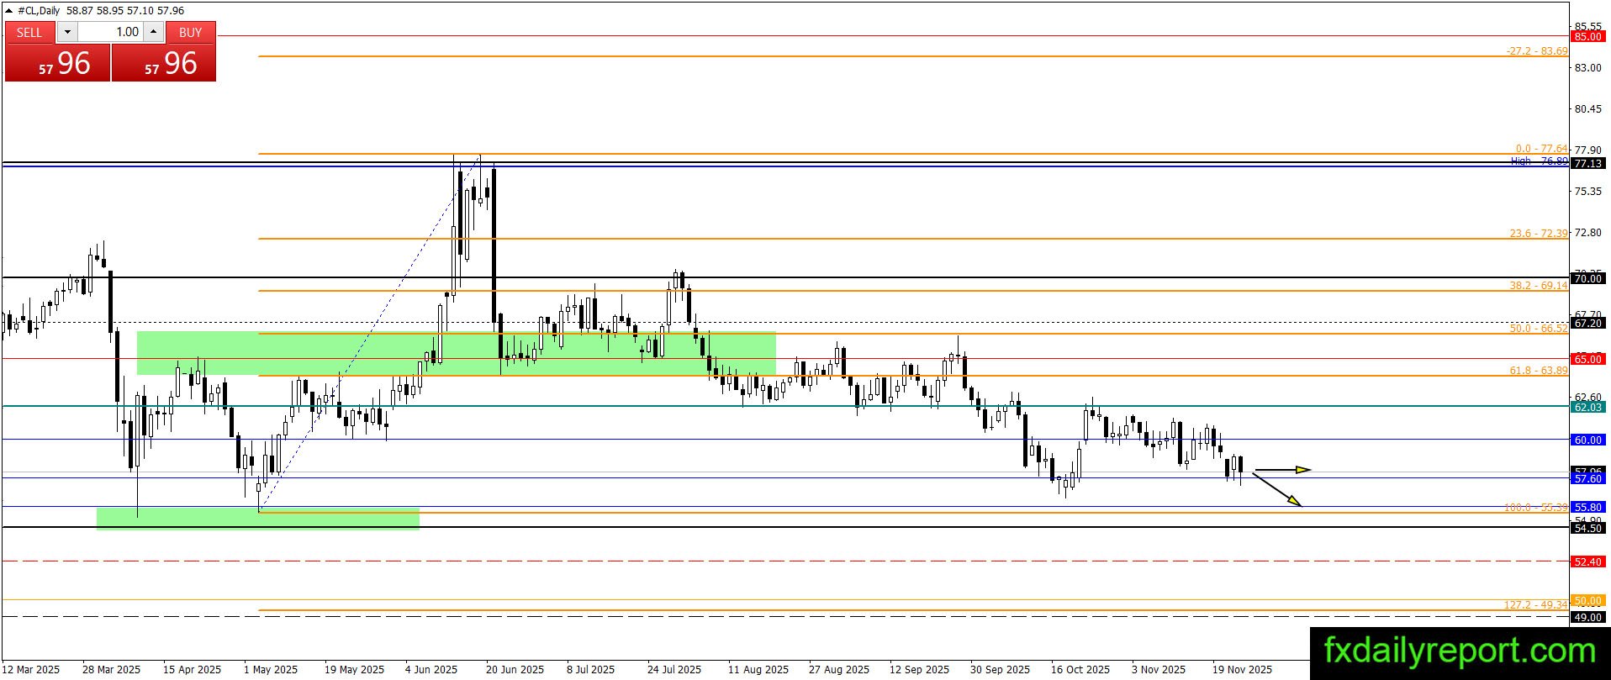Click the red dashed 52.40 label
Viewport: 1611px width, 680px height.
(x=1587, y=561)
